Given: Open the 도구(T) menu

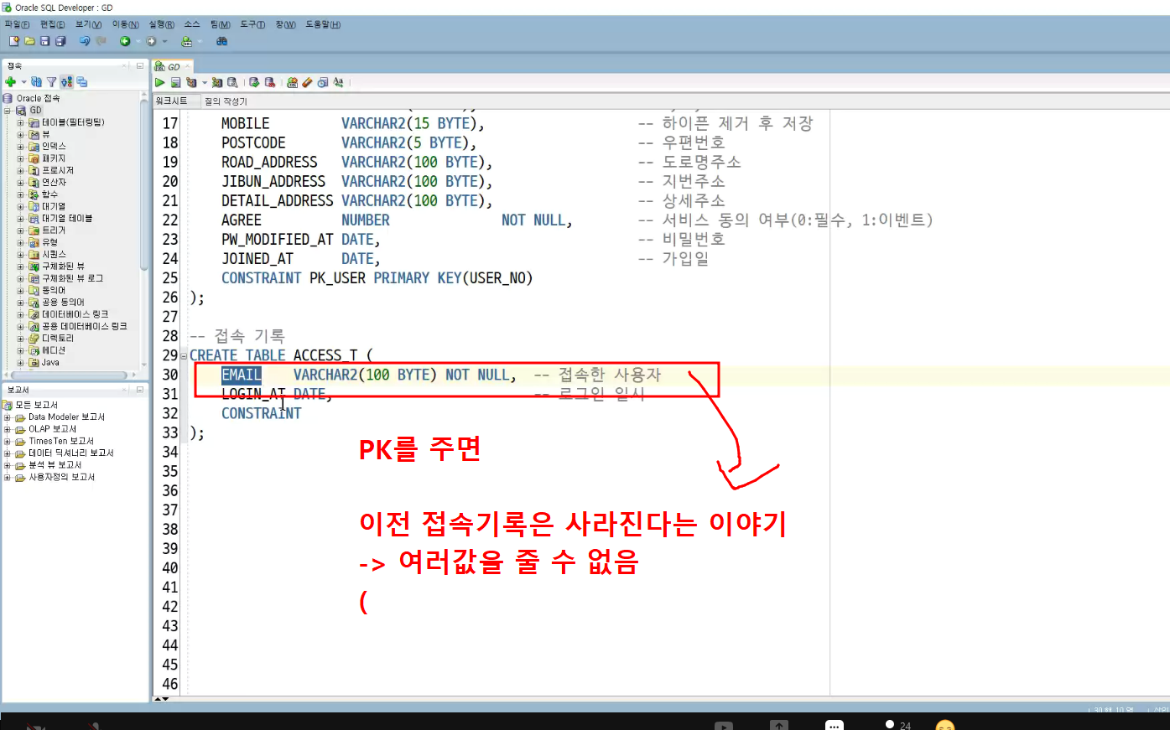Looking at the screenshot, I should (x=252, y=24).
